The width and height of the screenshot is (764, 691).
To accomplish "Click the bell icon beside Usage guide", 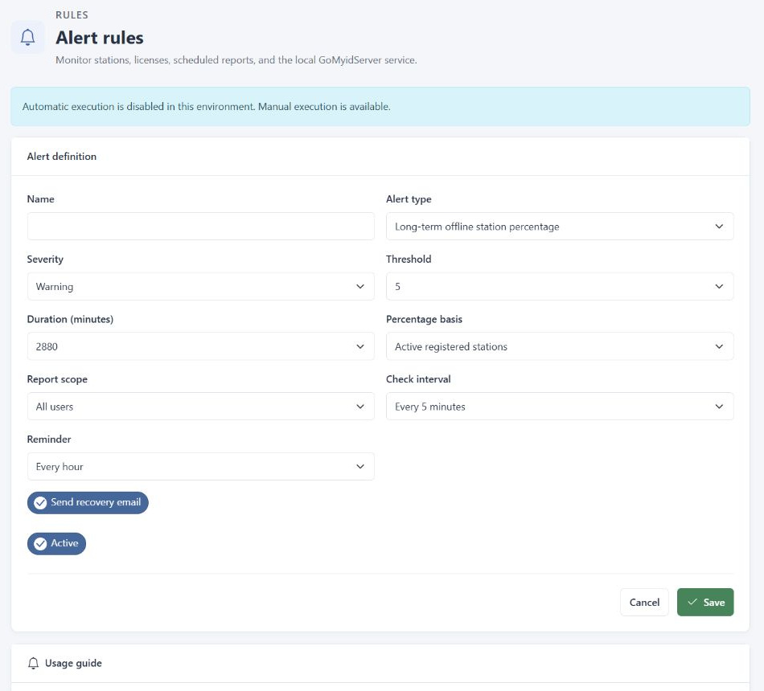I will (x=33, y=663).
